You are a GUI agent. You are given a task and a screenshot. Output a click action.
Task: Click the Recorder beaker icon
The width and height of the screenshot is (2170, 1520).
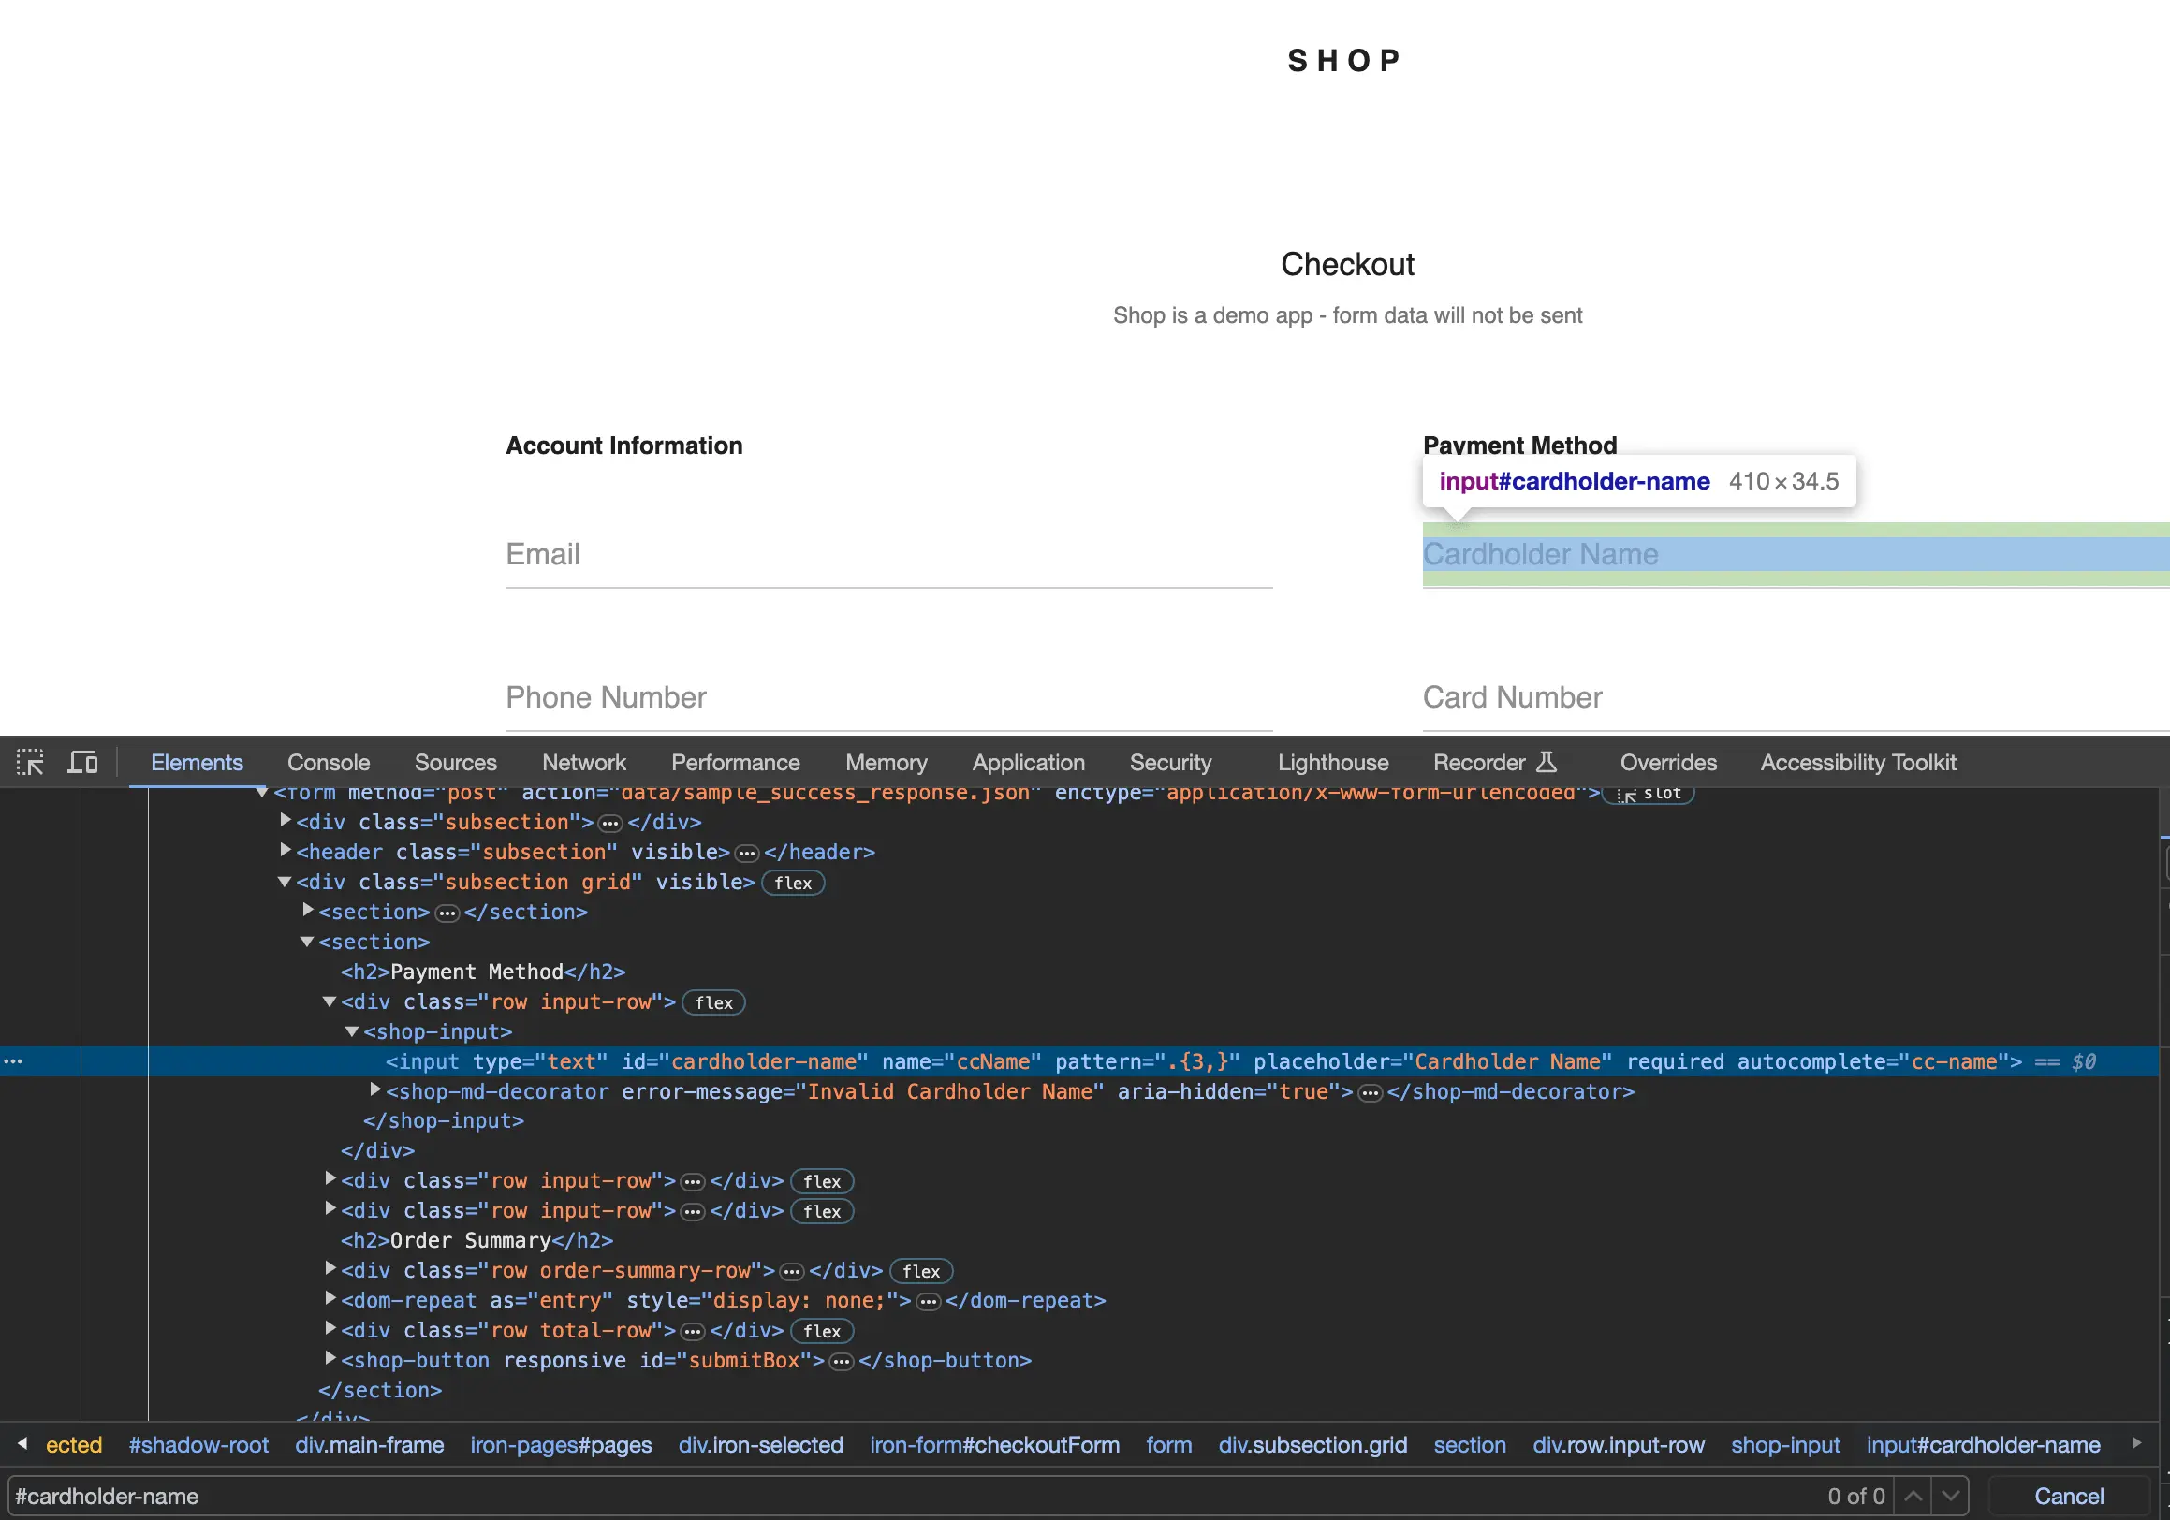pos(1547,763)
